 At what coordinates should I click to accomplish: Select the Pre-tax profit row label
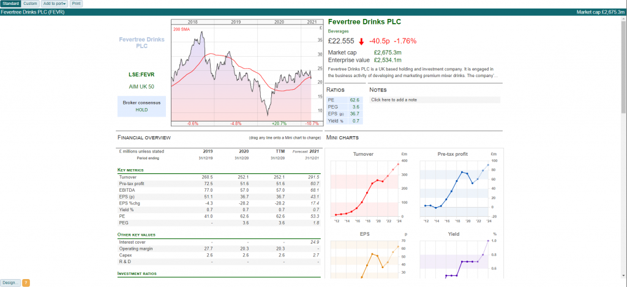point(132,183)
